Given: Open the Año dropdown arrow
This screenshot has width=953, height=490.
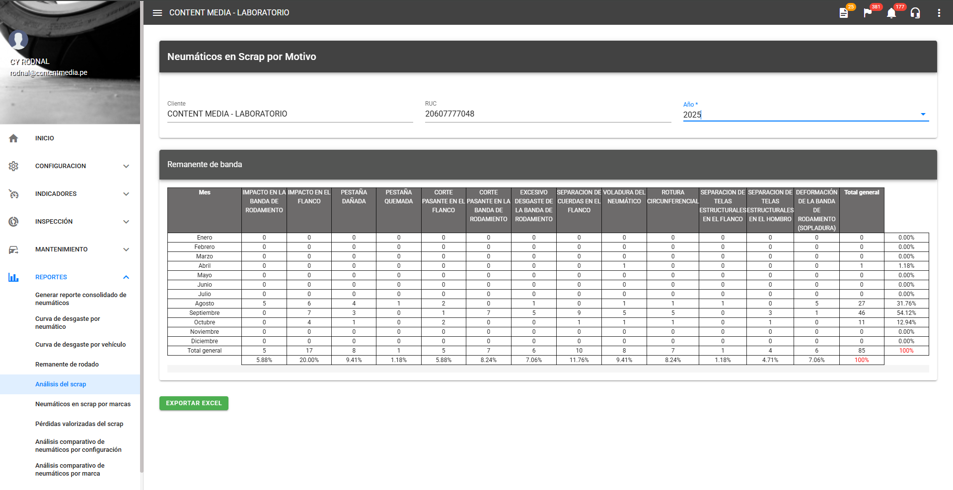Looking at the screenshot, I should [923, 115].
